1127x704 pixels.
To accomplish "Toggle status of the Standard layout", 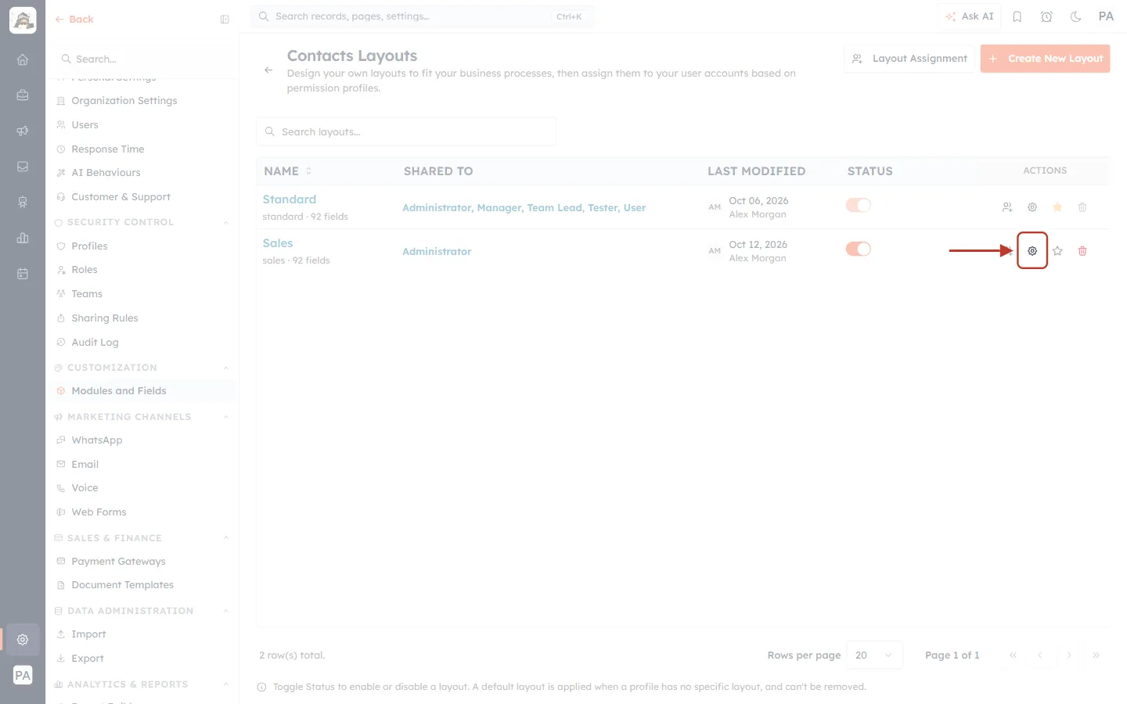I will point(859,205).
